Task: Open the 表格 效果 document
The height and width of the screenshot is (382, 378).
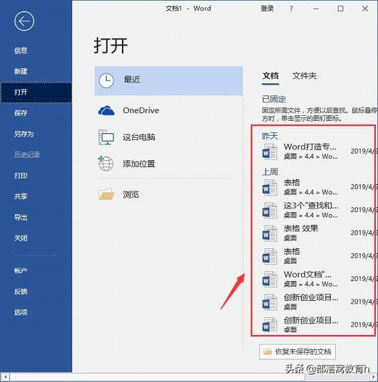Action: point(314,233)
